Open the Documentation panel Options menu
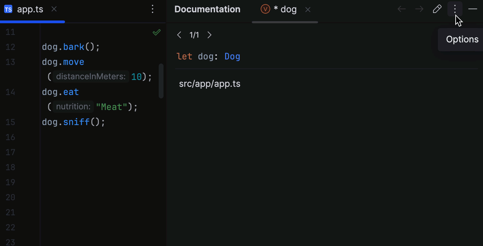This screenshot has height=246, width=483. point(455,9)
